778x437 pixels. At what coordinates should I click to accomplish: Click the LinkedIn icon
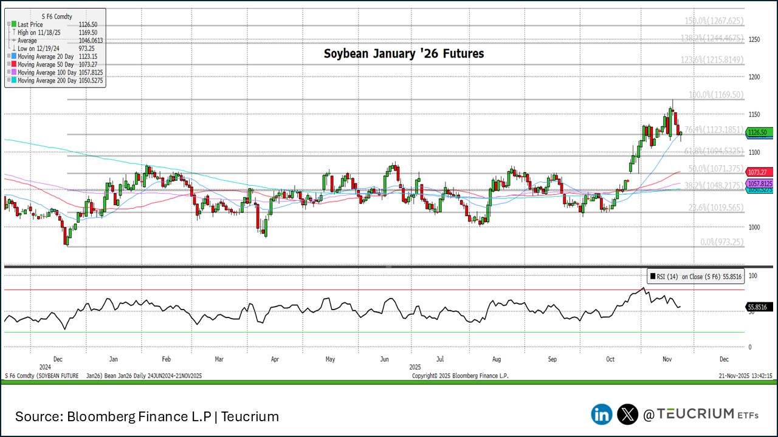pos(602,415)
